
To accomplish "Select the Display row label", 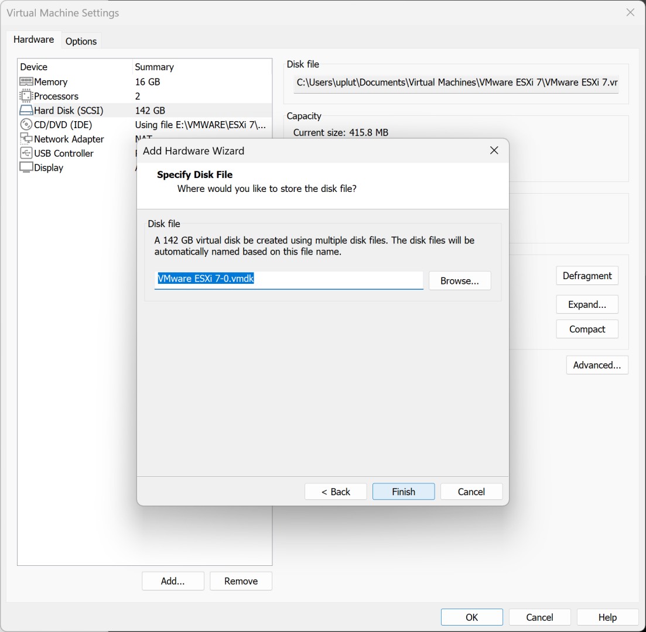I will tap(49, 168).
